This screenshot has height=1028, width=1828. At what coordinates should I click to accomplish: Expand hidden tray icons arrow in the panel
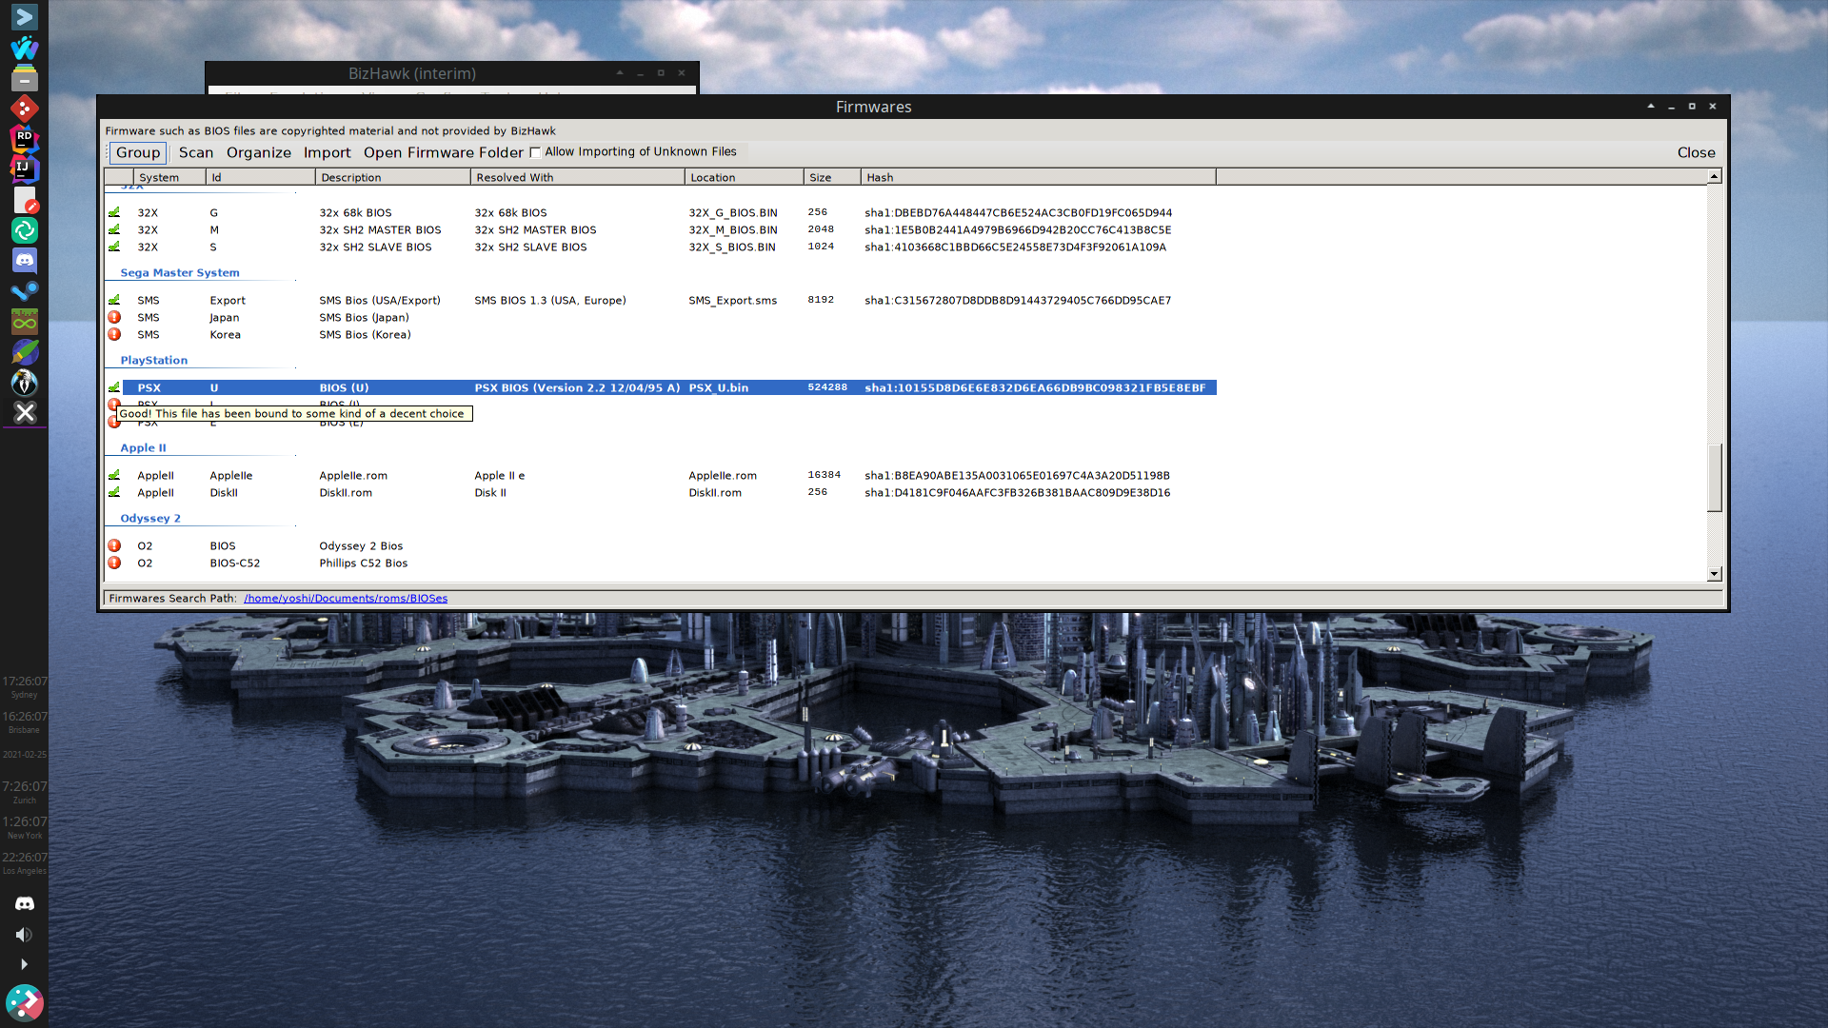[x=25, y=964]
